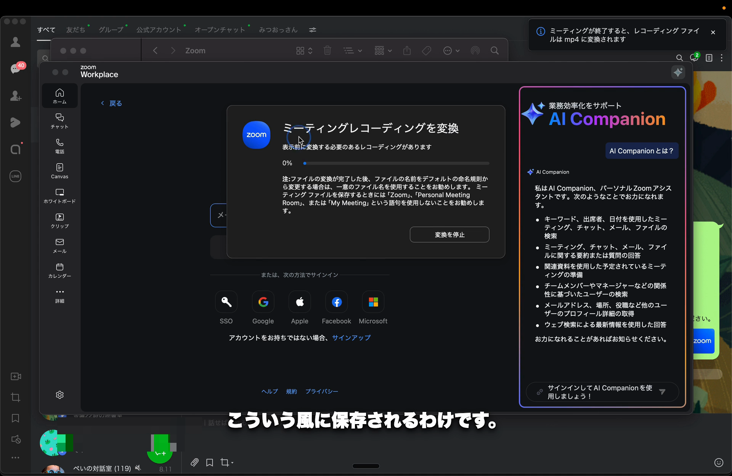The width and height of the screenshot is (732, 476).
Task: Select the オープンチャット tab in LINE
Action: (x=220, y=30)
